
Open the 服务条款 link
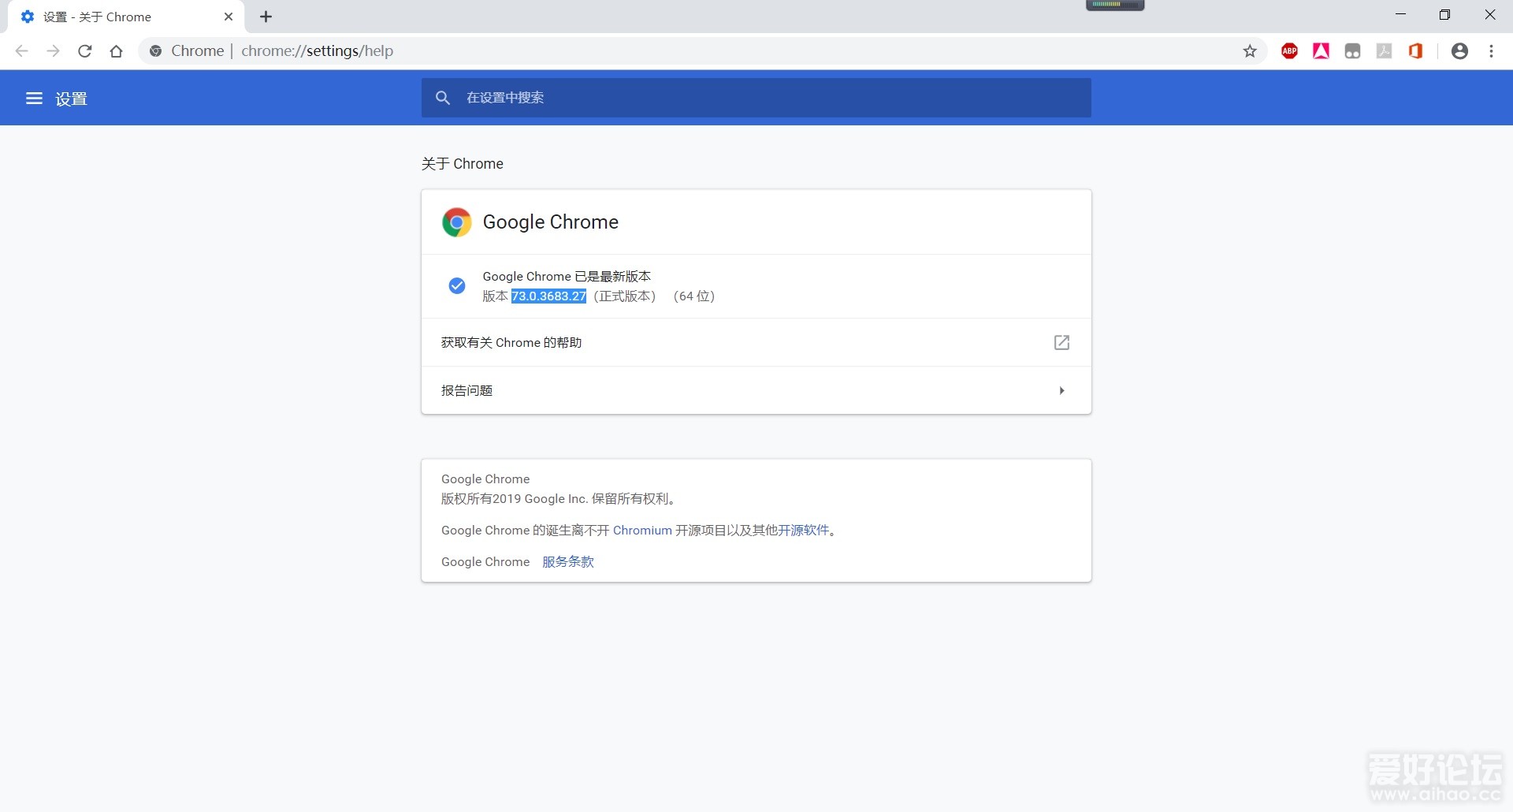(x=568, y=562)
